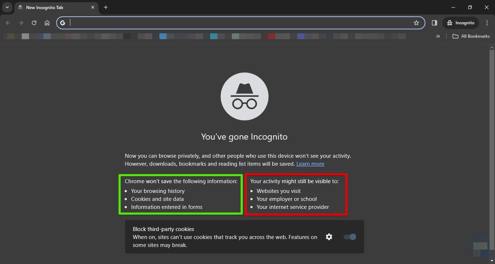Disable Block third-party cookies toggle
This screenshot has height=264, width=495.
click(x=350, y=237)
